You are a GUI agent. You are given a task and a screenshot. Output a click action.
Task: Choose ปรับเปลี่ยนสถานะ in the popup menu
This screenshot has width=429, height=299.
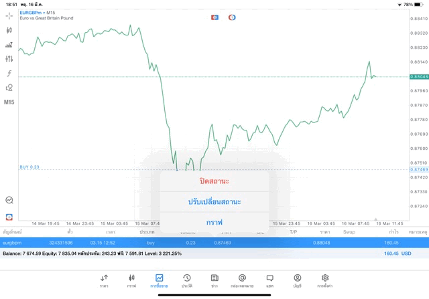coord(214,202)
